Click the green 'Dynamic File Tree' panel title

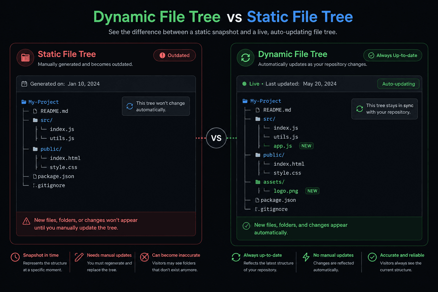(x=293, y=54)
